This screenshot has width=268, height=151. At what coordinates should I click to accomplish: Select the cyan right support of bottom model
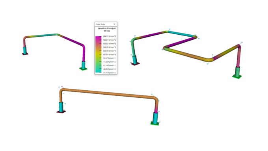point(155,117)
